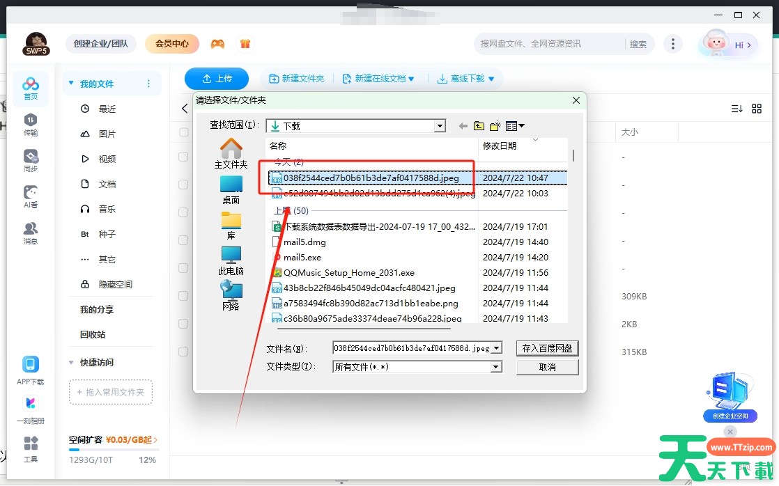The width and height of the screenshot is (779, 486).
Task: Expand the 文件类型 dropdown
Action: click(496, 367)
